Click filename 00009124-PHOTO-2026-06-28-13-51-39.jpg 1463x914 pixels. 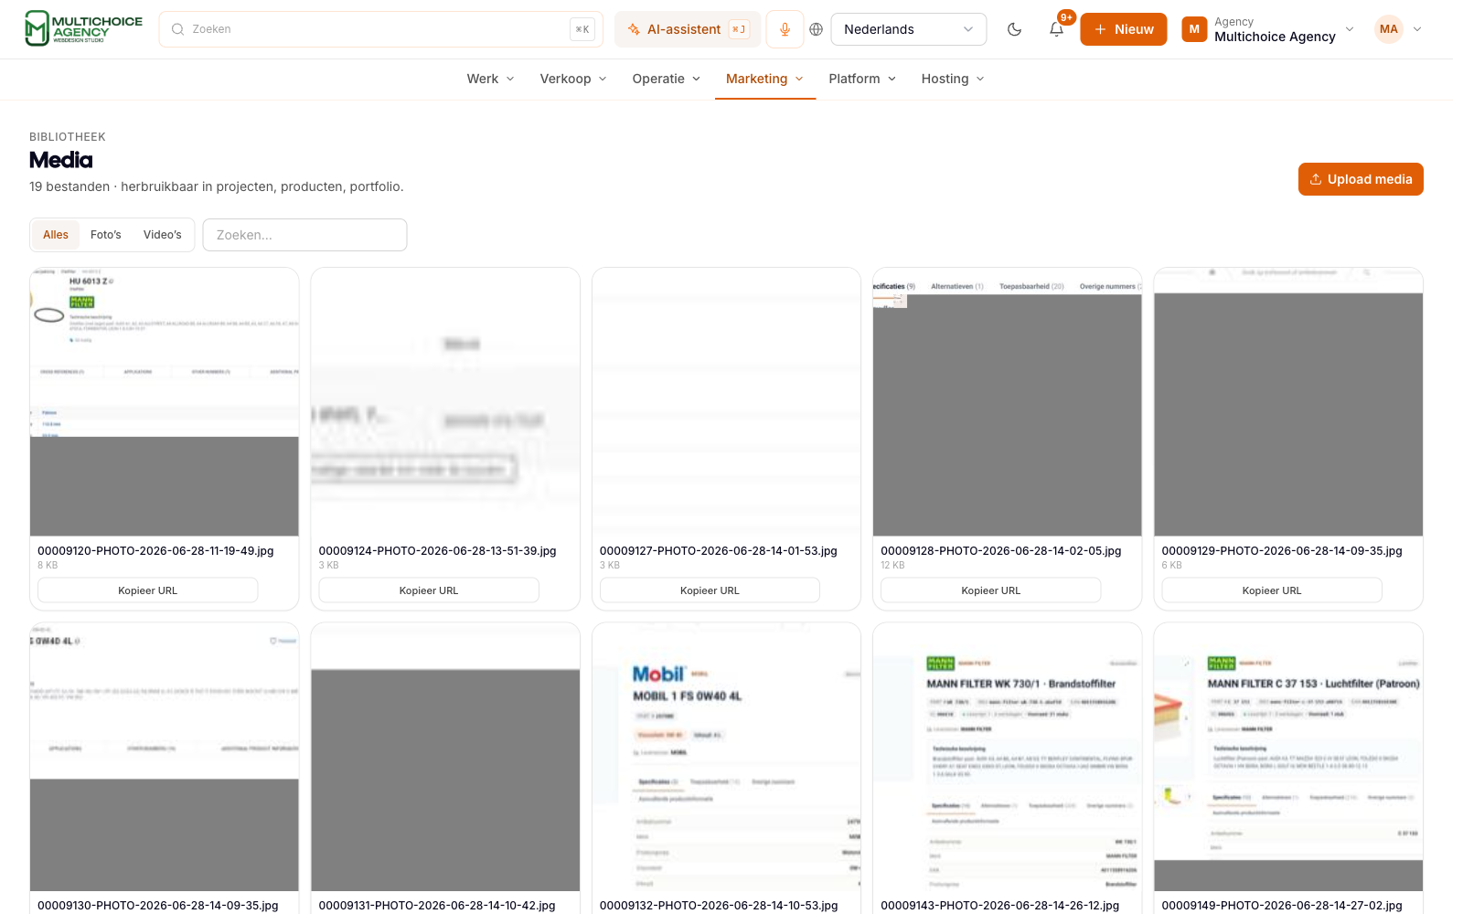pos(438,551)
